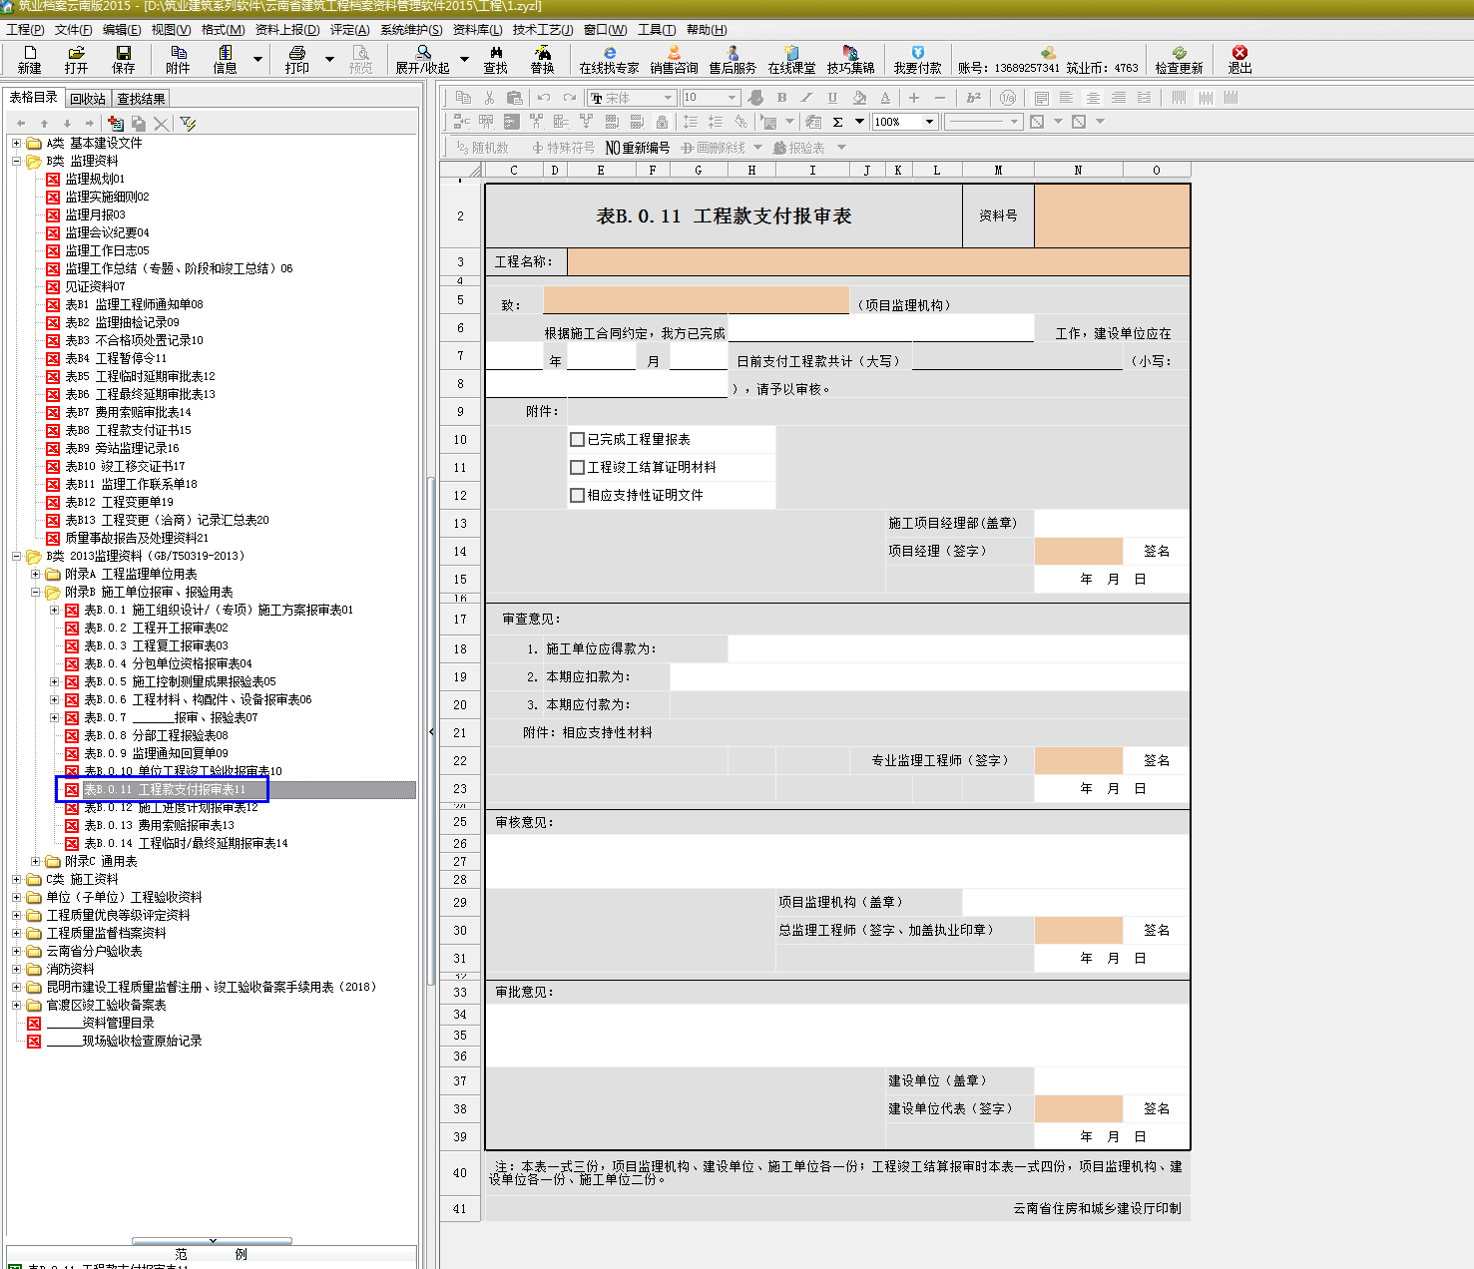Select tree item 现场验收检查原始记录
The width and height of the screenshot is (1474, 1269).
pos(124,1041)
